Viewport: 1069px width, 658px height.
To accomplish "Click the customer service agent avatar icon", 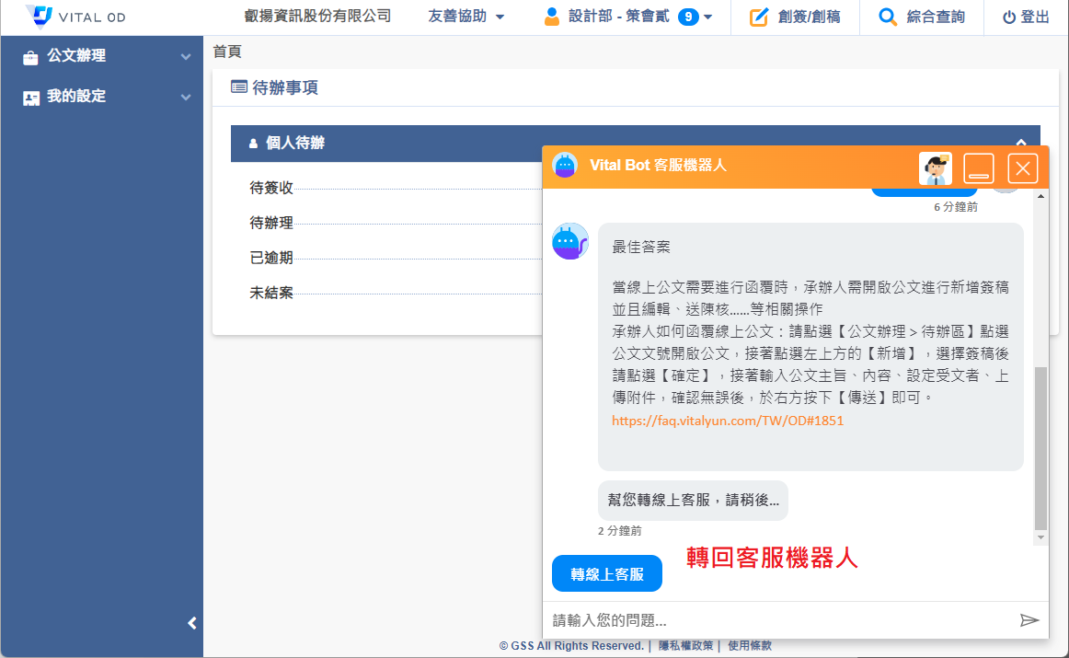I will [935, 168].
